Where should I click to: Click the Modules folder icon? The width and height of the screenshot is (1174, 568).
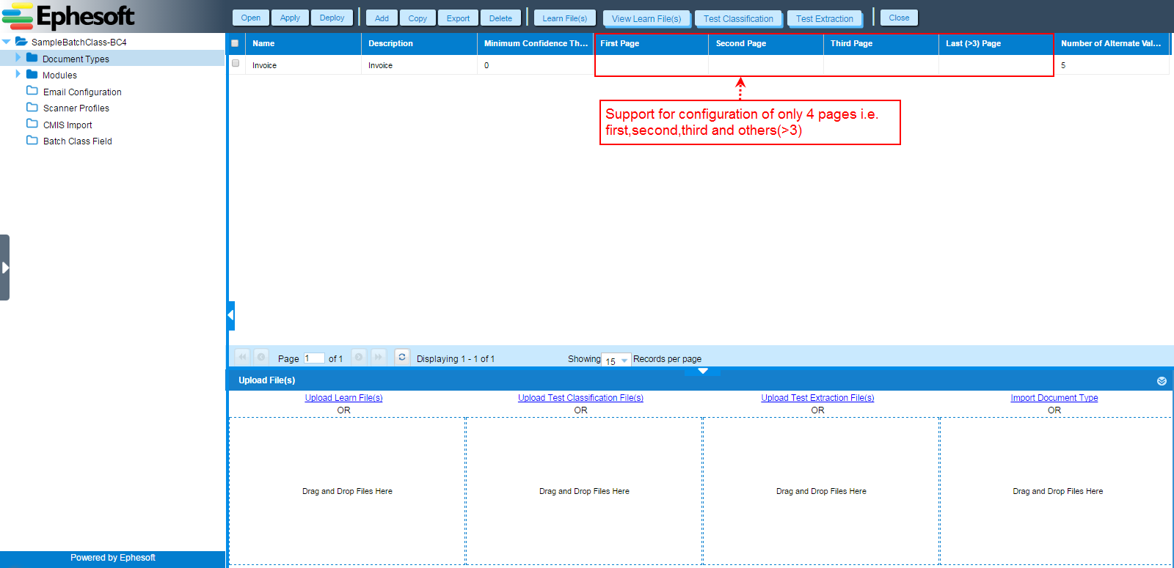tap(32, 74)
